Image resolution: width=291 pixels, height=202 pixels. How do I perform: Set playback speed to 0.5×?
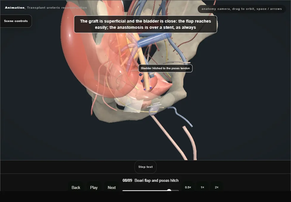(188, 187)
